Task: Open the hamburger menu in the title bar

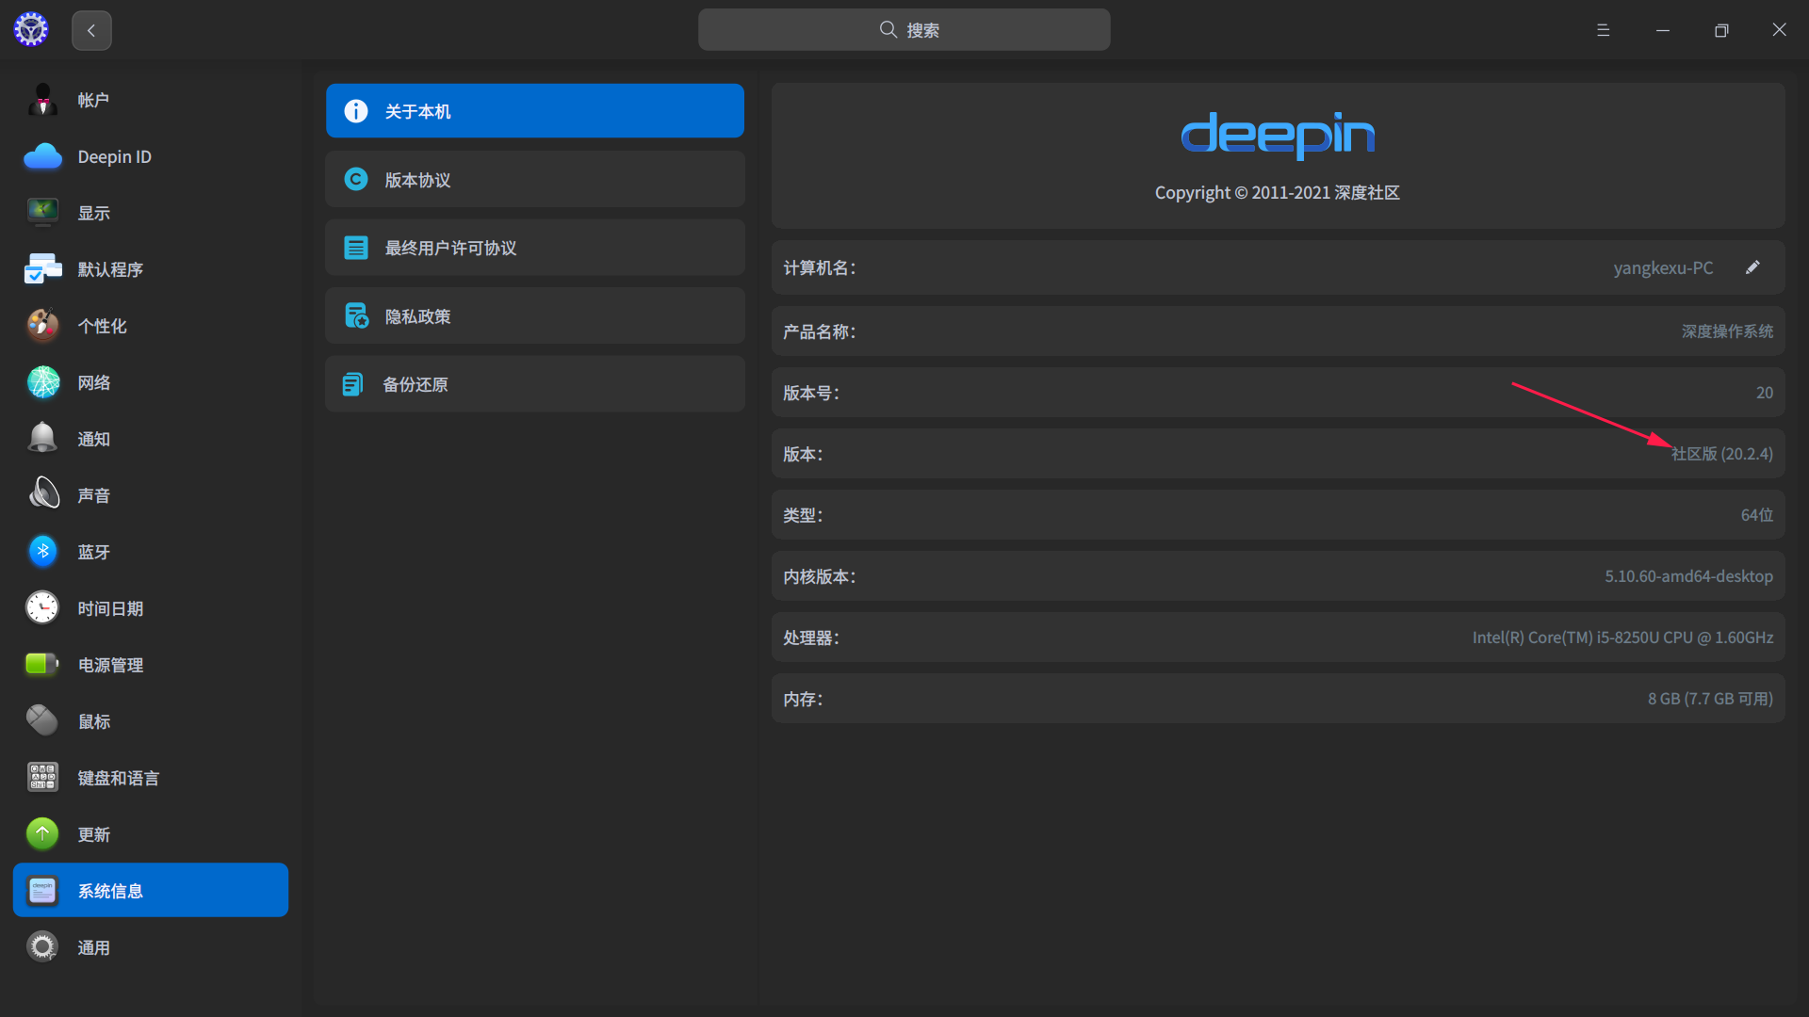Action: pos(1603,29)
